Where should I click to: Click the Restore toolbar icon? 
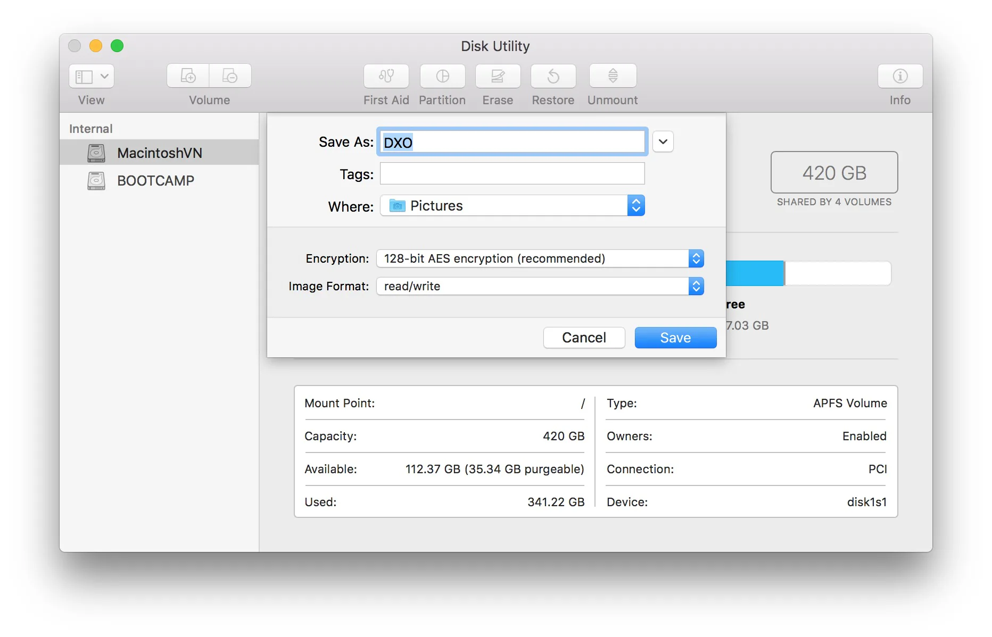[553, 76]
